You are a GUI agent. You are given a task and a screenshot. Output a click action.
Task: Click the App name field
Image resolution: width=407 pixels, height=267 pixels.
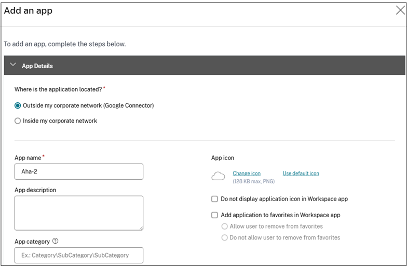[79, 171]
